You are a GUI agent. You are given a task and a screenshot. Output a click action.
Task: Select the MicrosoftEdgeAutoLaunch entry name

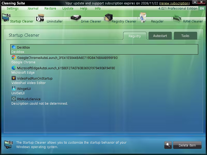pyautogui.click(x=66, y=68)
